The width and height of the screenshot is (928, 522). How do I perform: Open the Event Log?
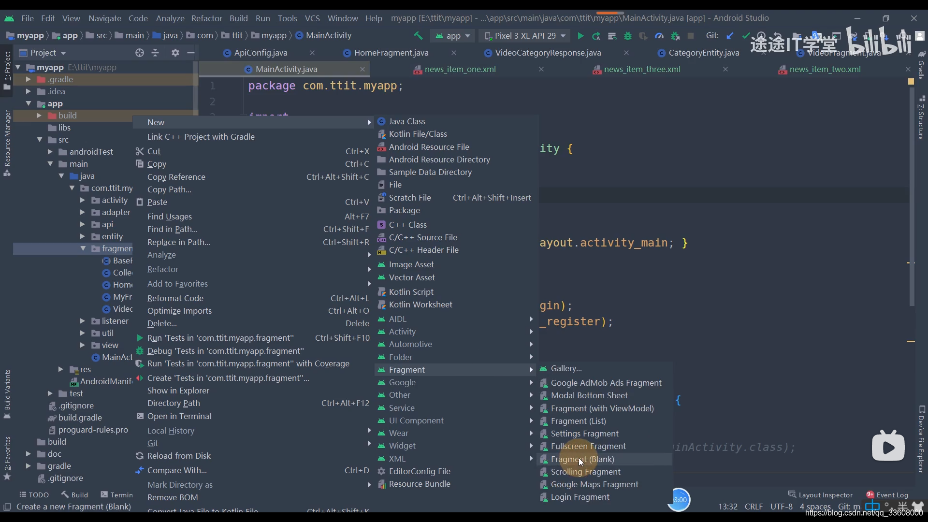887,494
